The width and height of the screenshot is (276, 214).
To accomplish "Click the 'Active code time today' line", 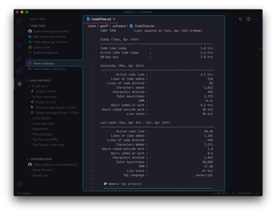I will point(157,53).
